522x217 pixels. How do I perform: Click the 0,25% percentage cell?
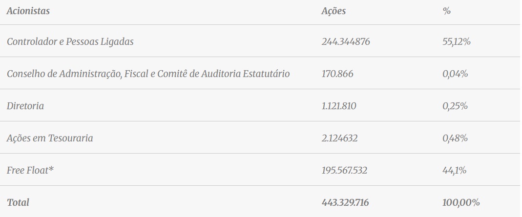coord(455,106)
